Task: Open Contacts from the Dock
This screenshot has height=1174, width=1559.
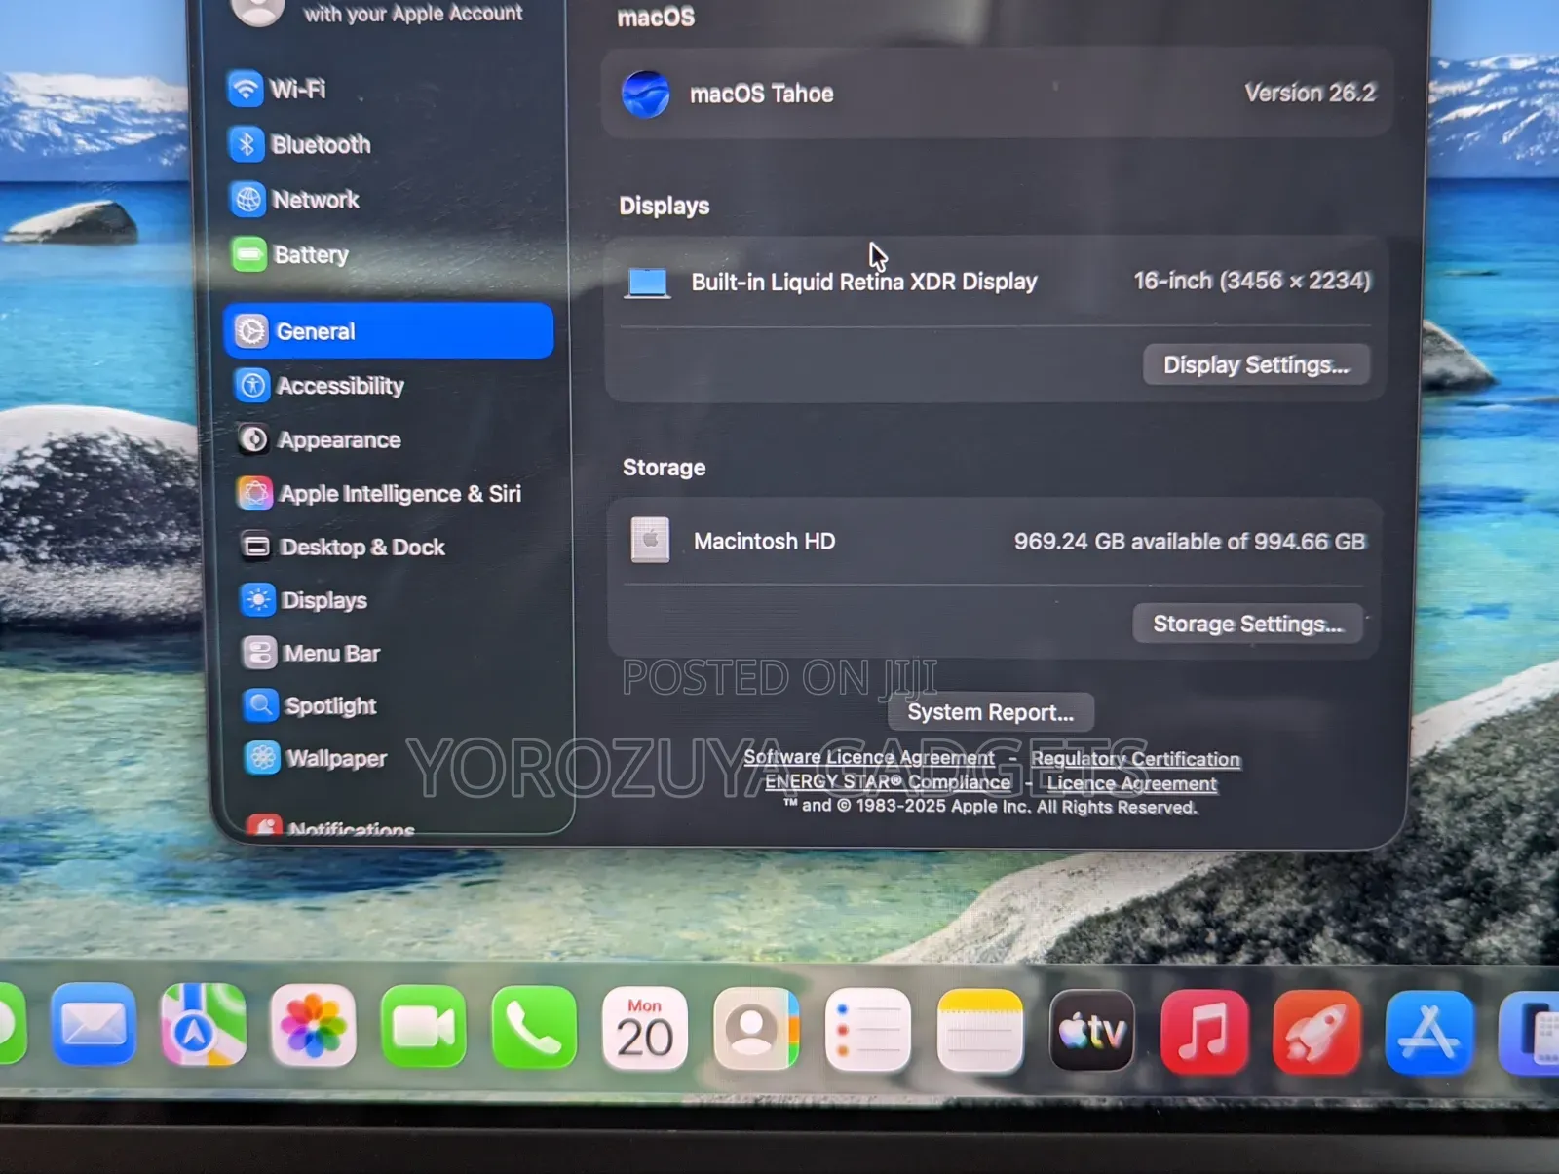Action: (756, 1030)
